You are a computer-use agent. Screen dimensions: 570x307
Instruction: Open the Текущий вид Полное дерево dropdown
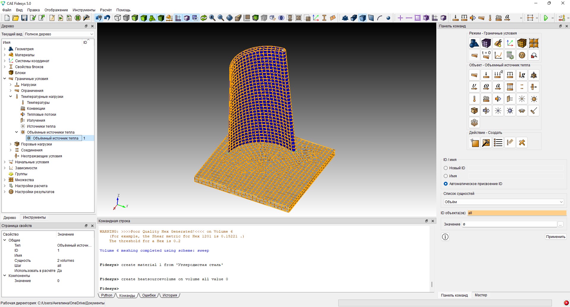[x=59, y=34]
